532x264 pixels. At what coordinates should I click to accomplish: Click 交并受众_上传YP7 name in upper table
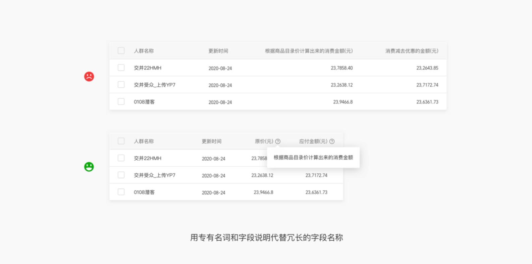155,85
